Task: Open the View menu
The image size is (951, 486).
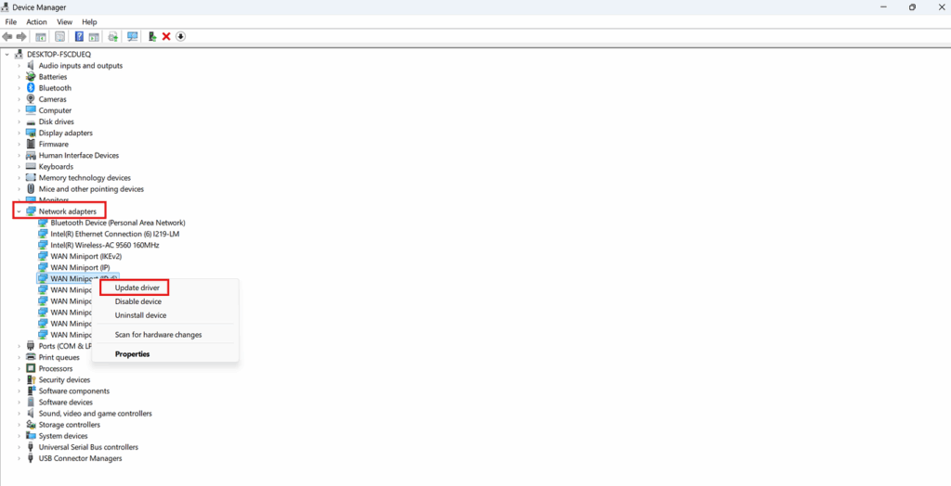Action: point(64,22)
